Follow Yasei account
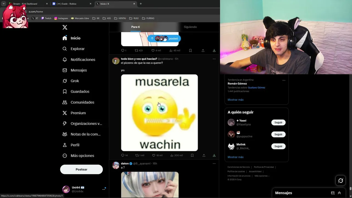The height and width of the screenshot is (198, 352). [278, 122]
